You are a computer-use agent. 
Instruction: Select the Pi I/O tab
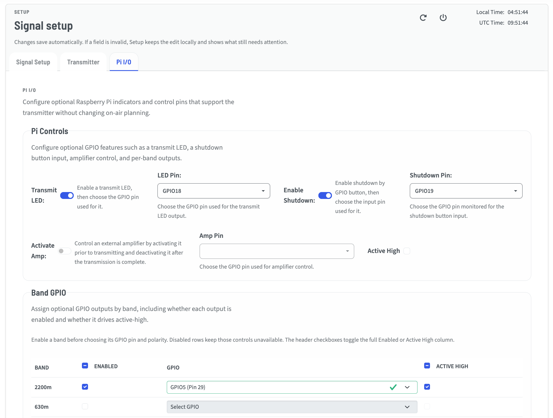124,62
